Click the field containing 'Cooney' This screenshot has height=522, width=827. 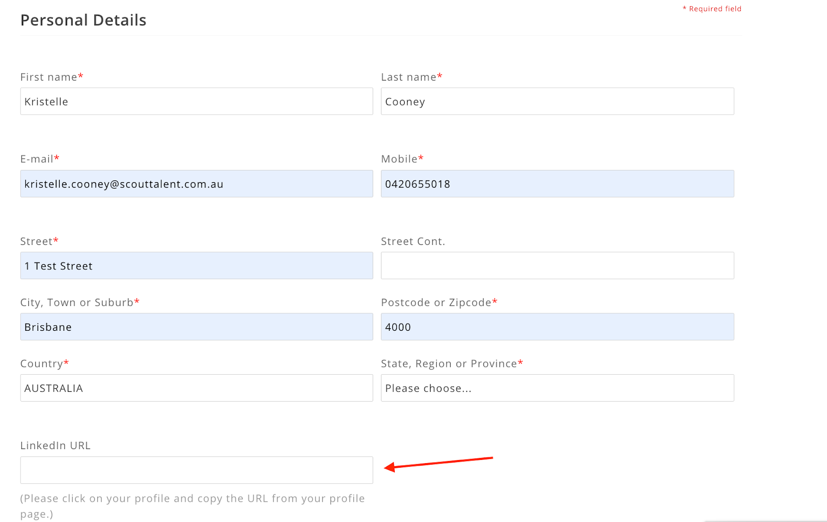point(557,101)
